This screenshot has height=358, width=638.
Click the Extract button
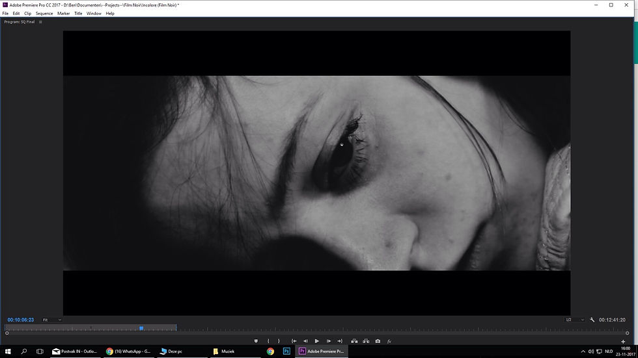coord(366,341)
